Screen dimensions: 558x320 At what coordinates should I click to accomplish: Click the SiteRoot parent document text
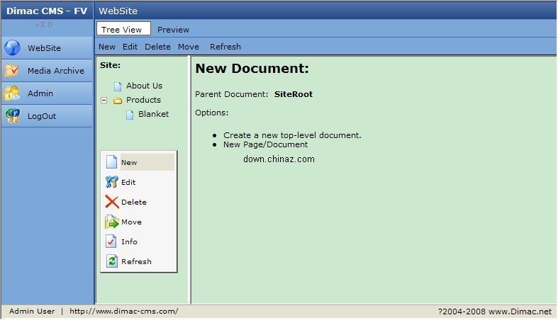click(294, 94)
